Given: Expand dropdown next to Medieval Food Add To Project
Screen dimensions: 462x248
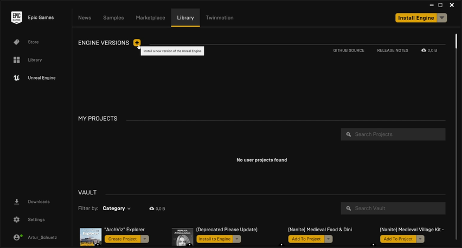Looking at the screenshot, I should coord(329,239).
